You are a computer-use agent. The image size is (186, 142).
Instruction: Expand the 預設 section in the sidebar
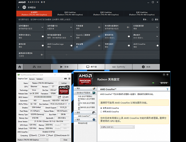pos(75,88)
